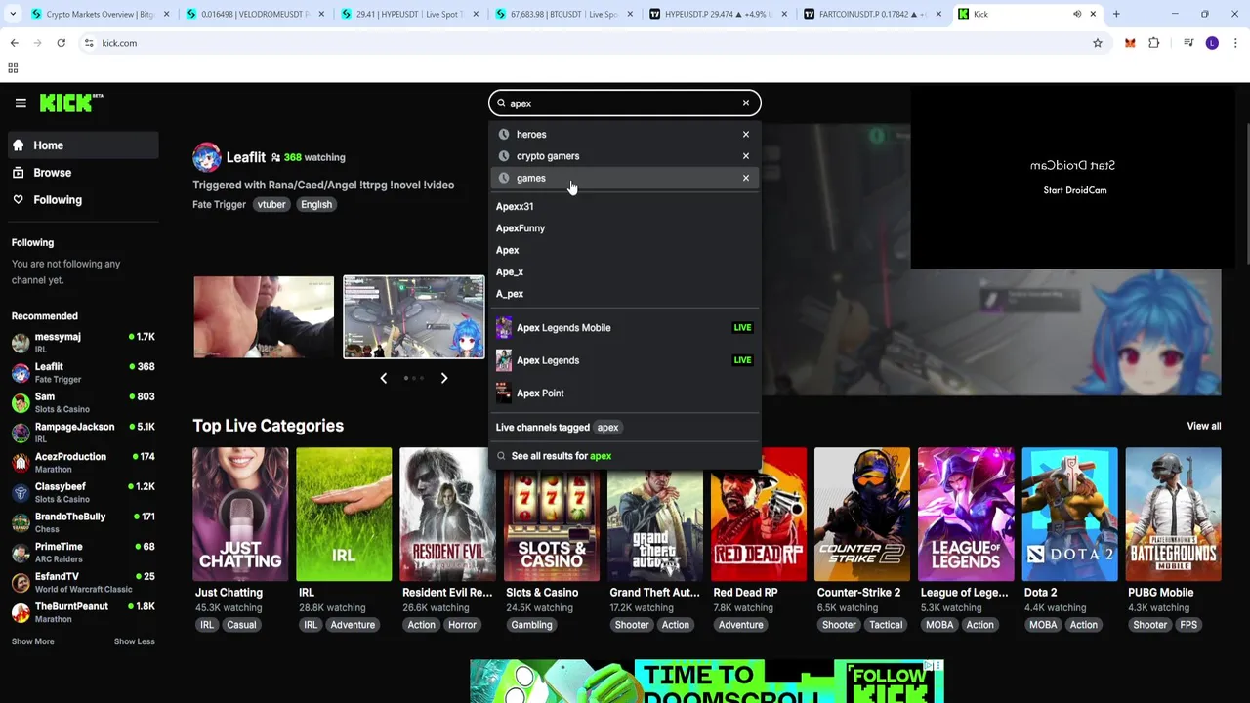Click inside the search input field

click(x=623, y=103)
